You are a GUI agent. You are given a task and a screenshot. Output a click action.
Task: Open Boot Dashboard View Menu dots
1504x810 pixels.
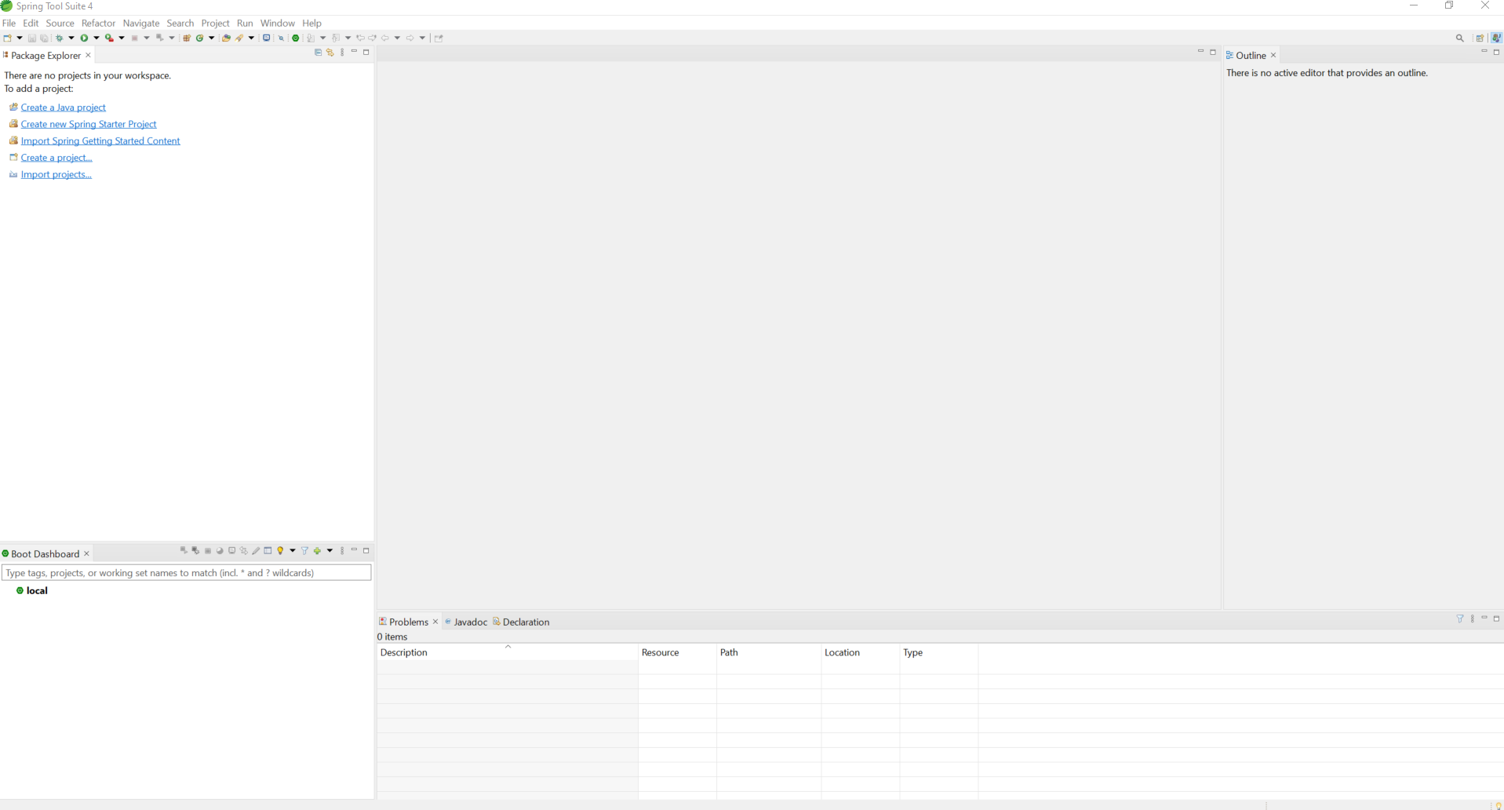click(342, 551)
